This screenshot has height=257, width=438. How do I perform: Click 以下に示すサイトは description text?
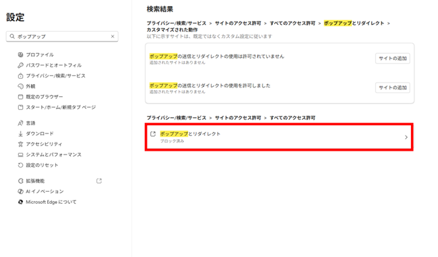pyautogui.click(x=209, y=36)
